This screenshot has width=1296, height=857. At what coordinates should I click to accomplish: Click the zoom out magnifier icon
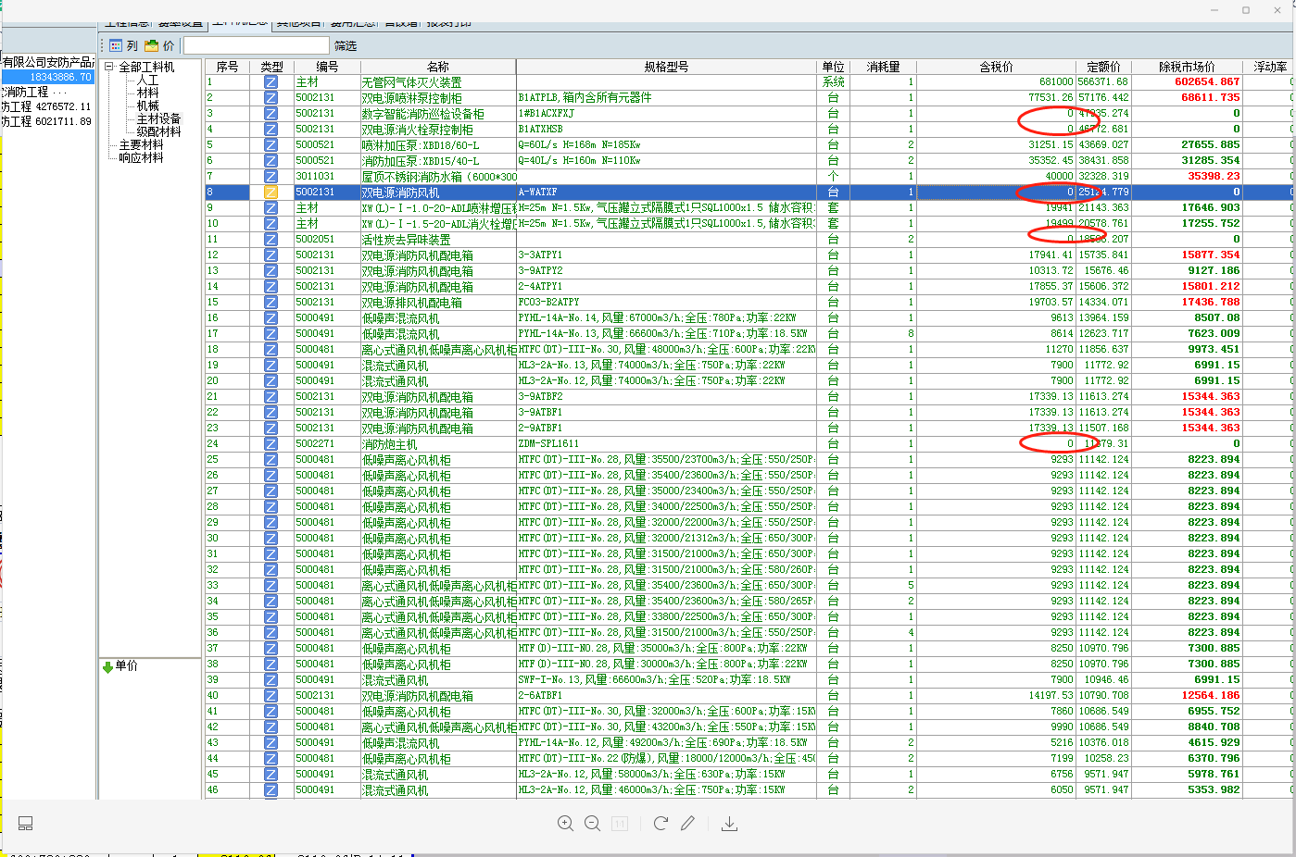tap(593, 824)
